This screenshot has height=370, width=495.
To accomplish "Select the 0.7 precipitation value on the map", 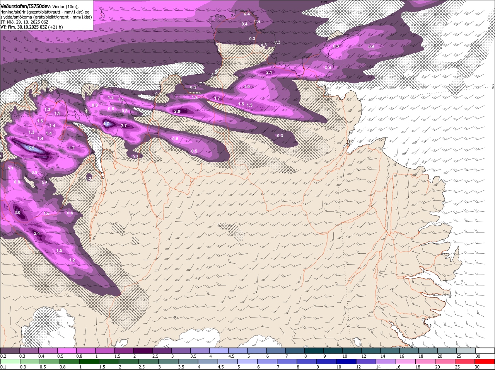I will pyautogui.click(x=10, y=169).
